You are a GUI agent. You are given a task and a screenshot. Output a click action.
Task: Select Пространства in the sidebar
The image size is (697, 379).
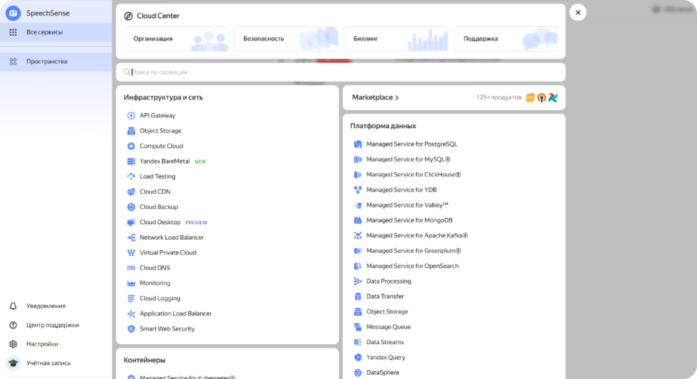[x=56, y=62]
